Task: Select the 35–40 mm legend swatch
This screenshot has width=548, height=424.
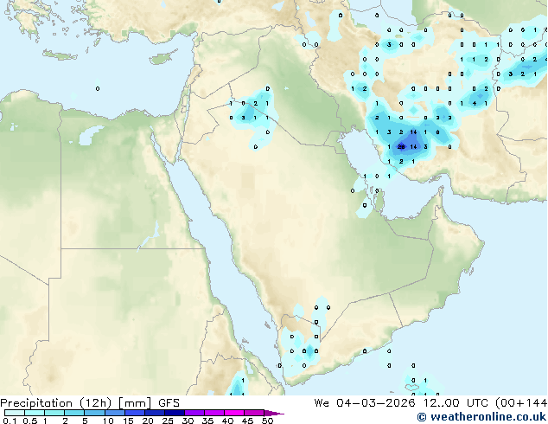Action: pos(213,413)
